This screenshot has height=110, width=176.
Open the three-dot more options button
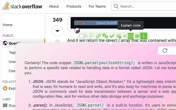[x=144, y=36]
